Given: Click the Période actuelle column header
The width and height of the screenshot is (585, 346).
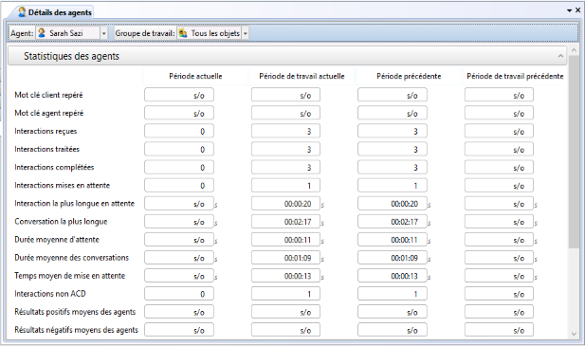Looking at the screenshot, I should click(195, 76).
